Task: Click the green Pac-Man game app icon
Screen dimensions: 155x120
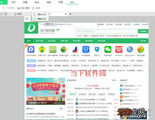Action: pyautogui.click(x=64, y=49)
